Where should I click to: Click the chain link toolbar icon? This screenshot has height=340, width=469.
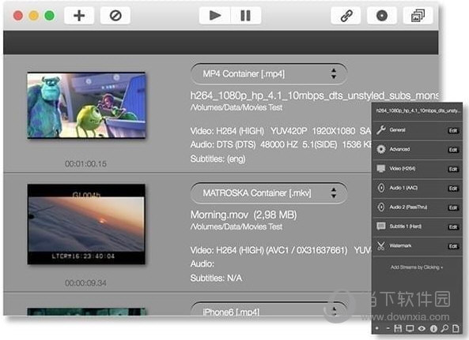tap(346, 16)
